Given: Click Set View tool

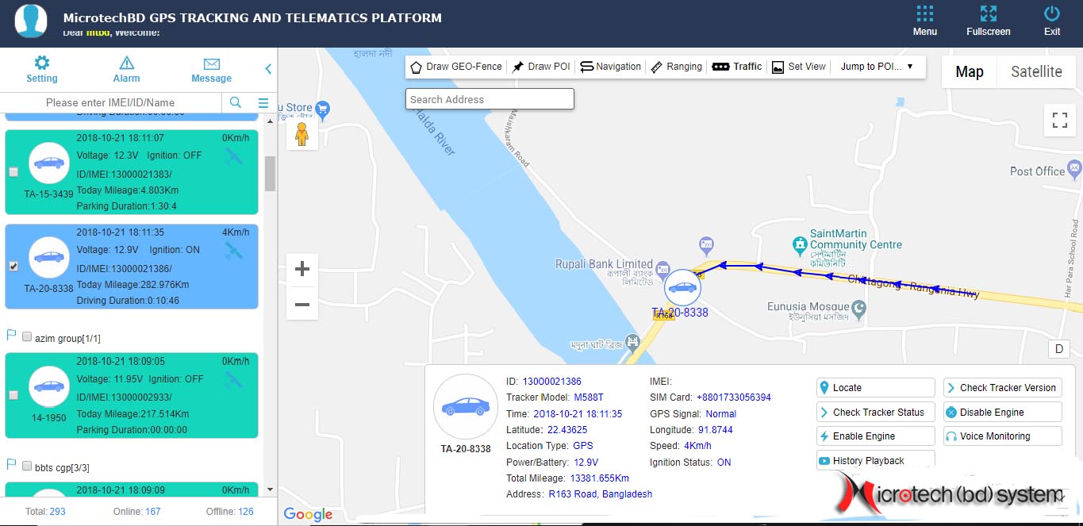Looking at the screenshot, I should click(799, 67).
